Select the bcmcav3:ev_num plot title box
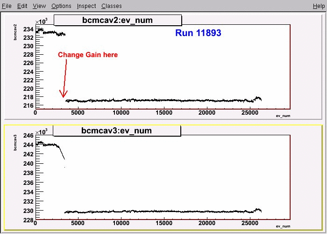The image size is (327, 234). click(x=117, y=131)
